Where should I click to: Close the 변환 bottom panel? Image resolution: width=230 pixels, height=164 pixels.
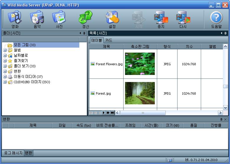click(x=226, y=119)
